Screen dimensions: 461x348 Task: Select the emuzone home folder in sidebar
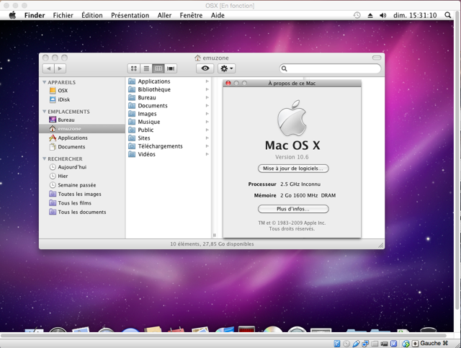click(82, 128)
